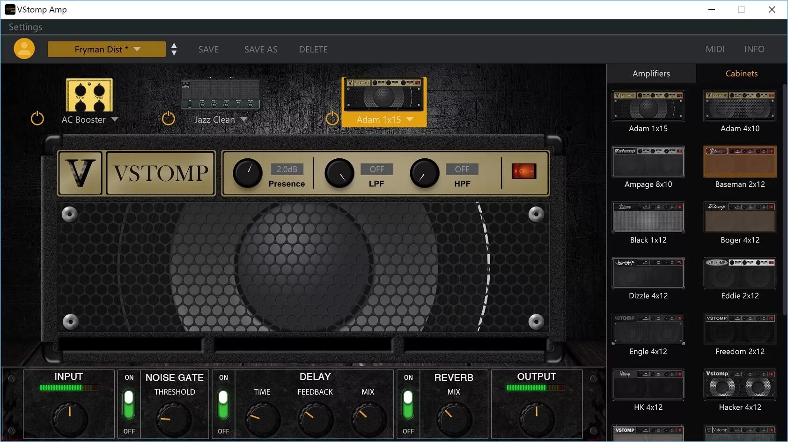Click the V logo badge
Image resolution: width=788 pixels, height=442 pixels.
coord(80,173)
